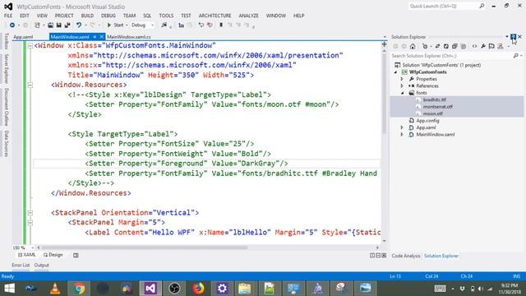Click the Open File toolbar icon

(x=50, y=25)
